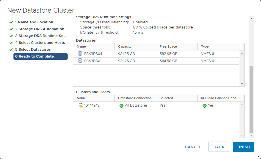This screenshot has height=159, width=261.
Task: Click the checkmark beside Storage DRS Automation
Action: [11, 29]
